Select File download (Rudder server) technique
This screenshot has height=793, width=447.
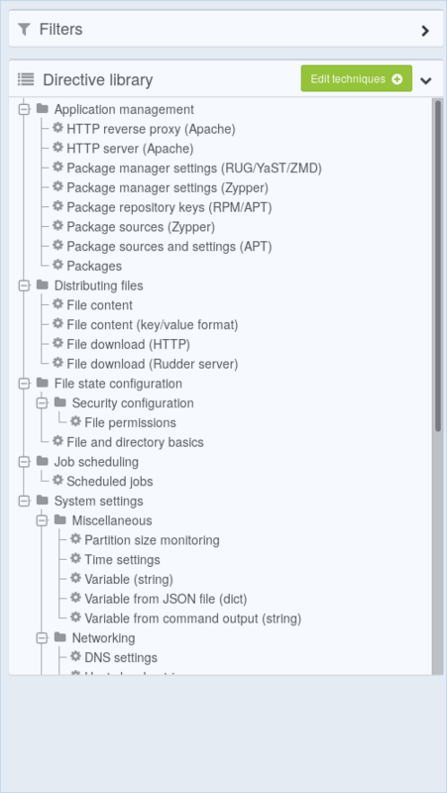pyautogui.click(x=153, y=364)
